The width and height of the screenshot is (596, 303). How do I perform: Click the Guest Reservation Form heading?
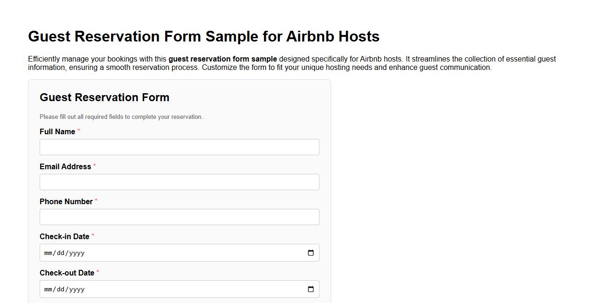pyautogui.click(x=104, y=97)
